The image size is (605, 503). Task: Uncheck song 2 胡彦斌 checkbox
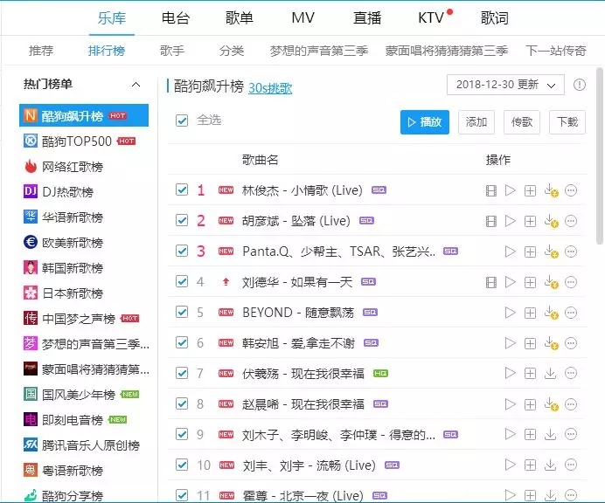(x=182, y=220)
